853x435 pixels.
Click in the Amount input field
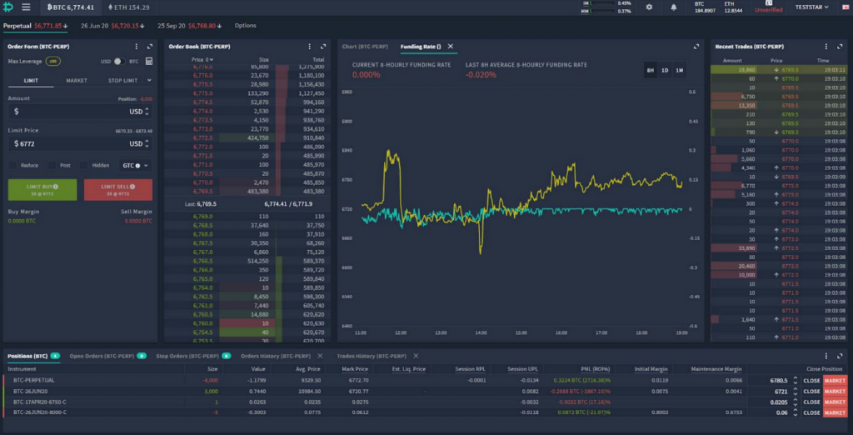click(x=67, y=111)
